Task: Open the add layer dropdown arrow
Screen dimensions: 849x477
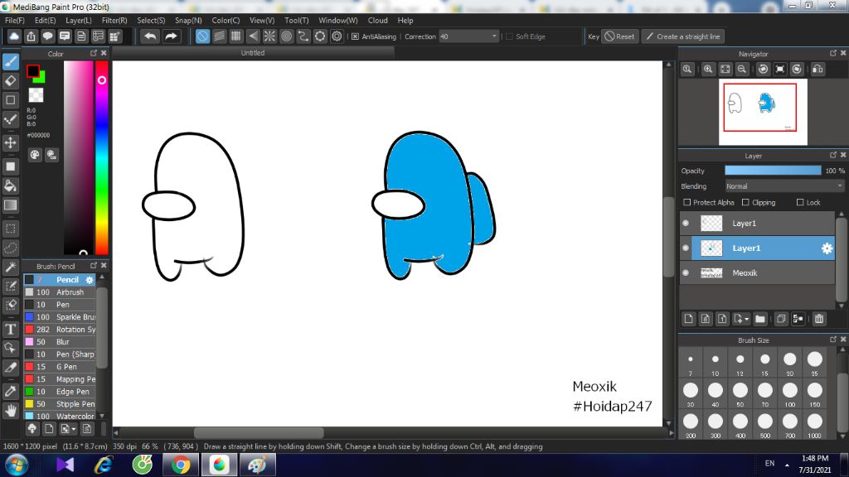Action: [747, 319]
